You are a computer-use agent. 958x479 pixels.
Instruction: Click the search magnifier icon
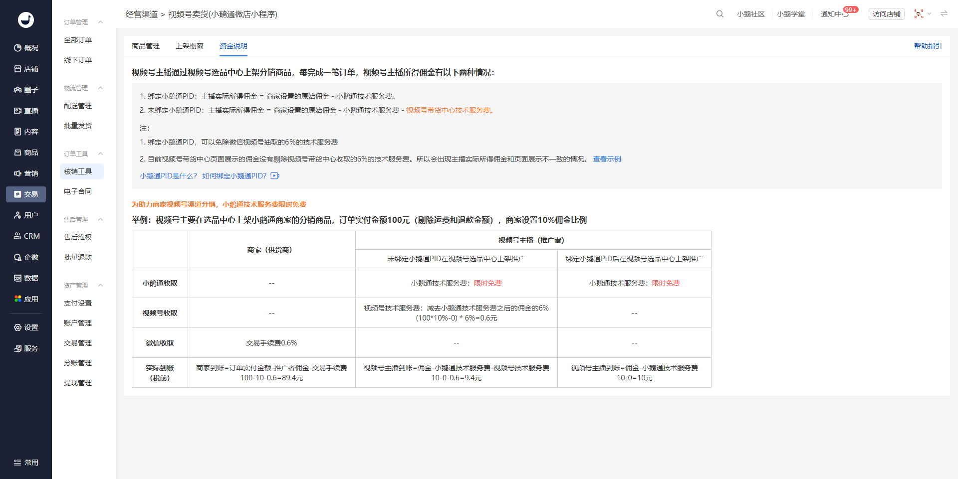[719, 14]
